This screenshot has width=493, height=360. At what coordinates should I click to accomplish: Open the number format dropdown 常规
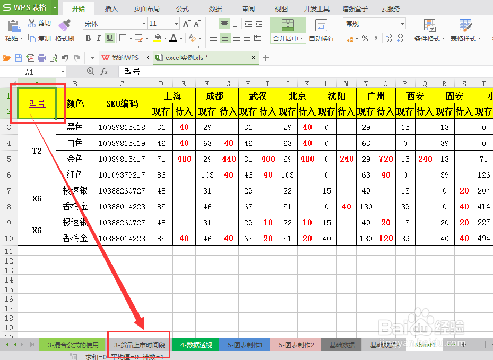374,23
